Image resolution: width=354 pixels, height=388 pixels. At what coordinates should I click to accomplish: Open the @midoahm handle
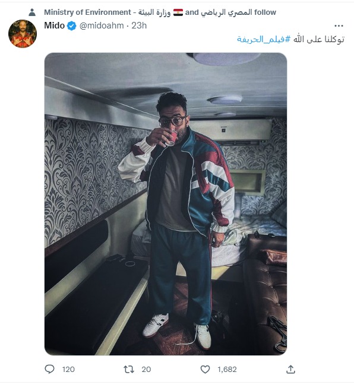click(102, 26)
